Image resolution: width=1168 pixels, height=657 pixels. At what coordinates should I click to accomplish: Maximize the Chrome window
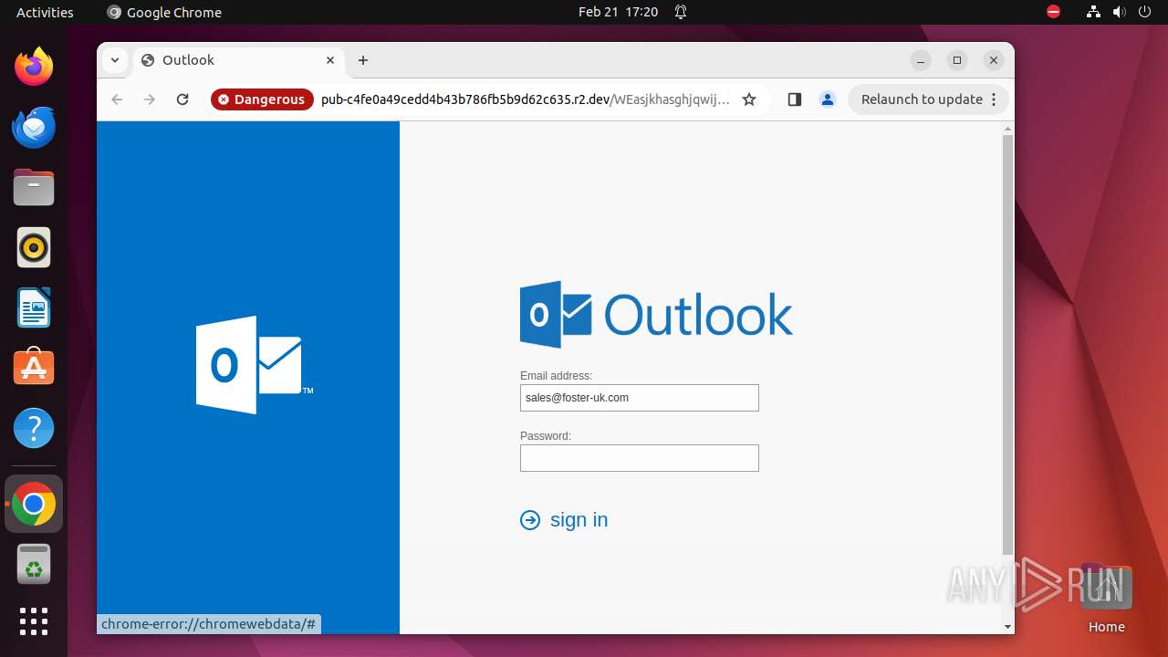[957, 60]
